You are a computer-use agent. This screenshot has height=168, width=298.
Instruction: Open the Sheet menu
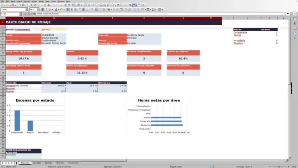(41, 1)
